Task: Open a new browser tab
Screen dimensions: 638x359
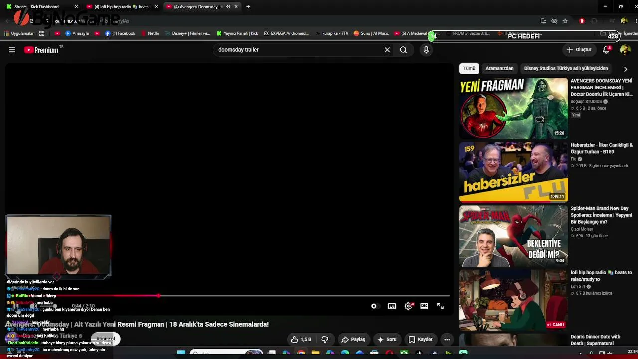Action: point(248,7)
